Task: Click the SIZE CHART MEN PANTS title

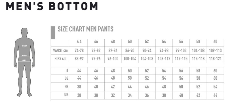Action: click(x=86, y=29)
